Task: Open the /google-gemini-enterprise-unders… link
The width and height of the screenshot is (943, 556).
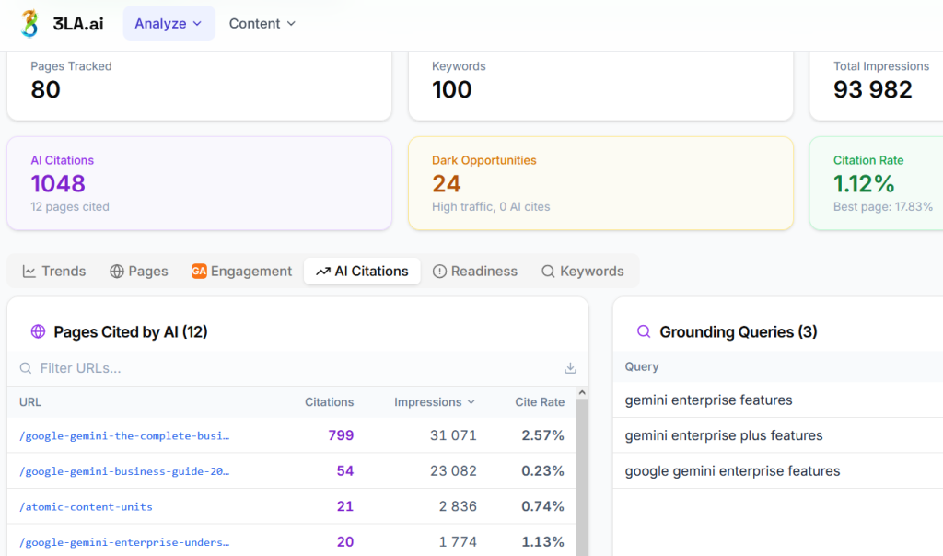Action: point(124,542)
